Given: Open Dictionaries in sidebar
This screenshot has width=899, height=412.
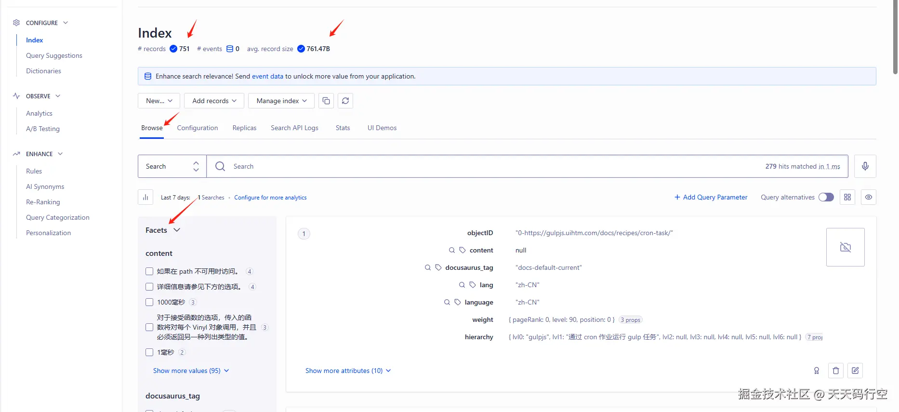Looking at the screenshot, I should click(43, 71).
